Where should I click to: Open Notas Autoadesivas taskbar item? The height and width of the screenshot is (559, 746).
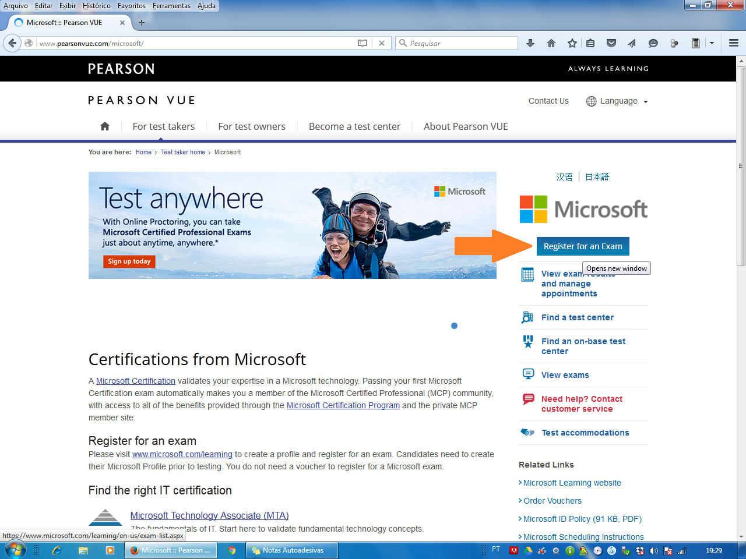pyautogui.click(x=293, y=550)
